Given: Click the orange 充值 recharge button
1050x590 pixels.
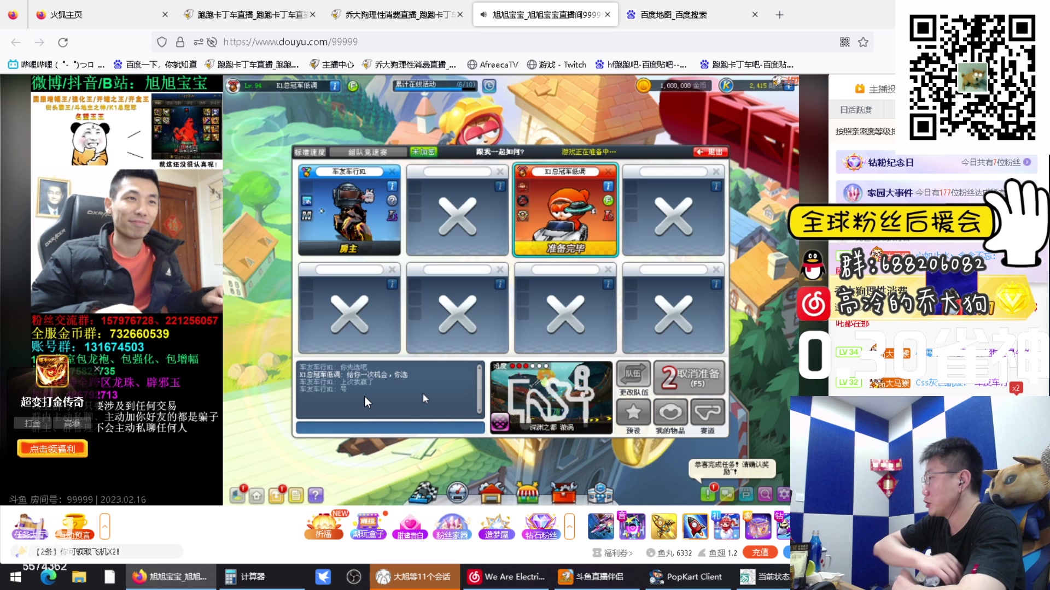Looking at the screenshot, I should [x=760, y=552].
